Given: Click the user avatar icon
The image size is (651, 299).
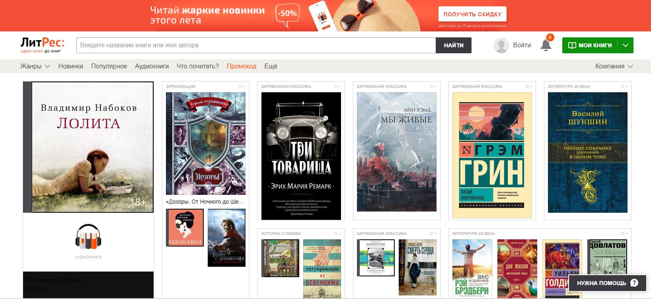Looking at the screenshot, I should [501, 45].
